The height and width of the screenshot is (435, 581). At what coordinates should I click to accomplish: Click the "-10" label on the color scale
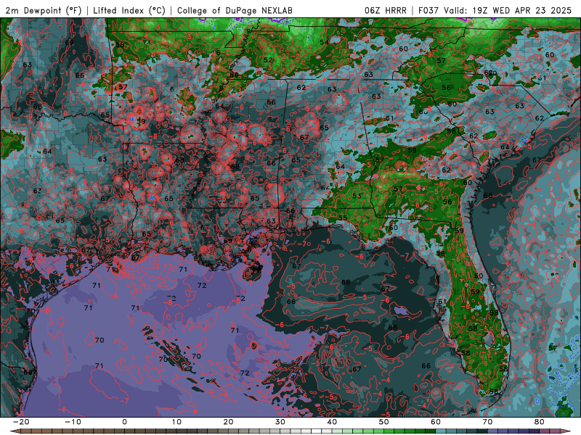(73, 422)
